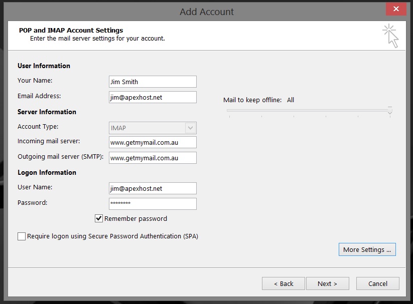Select the Email Address text box
This screenshot has height=304, width=413.
pos(152,97)
